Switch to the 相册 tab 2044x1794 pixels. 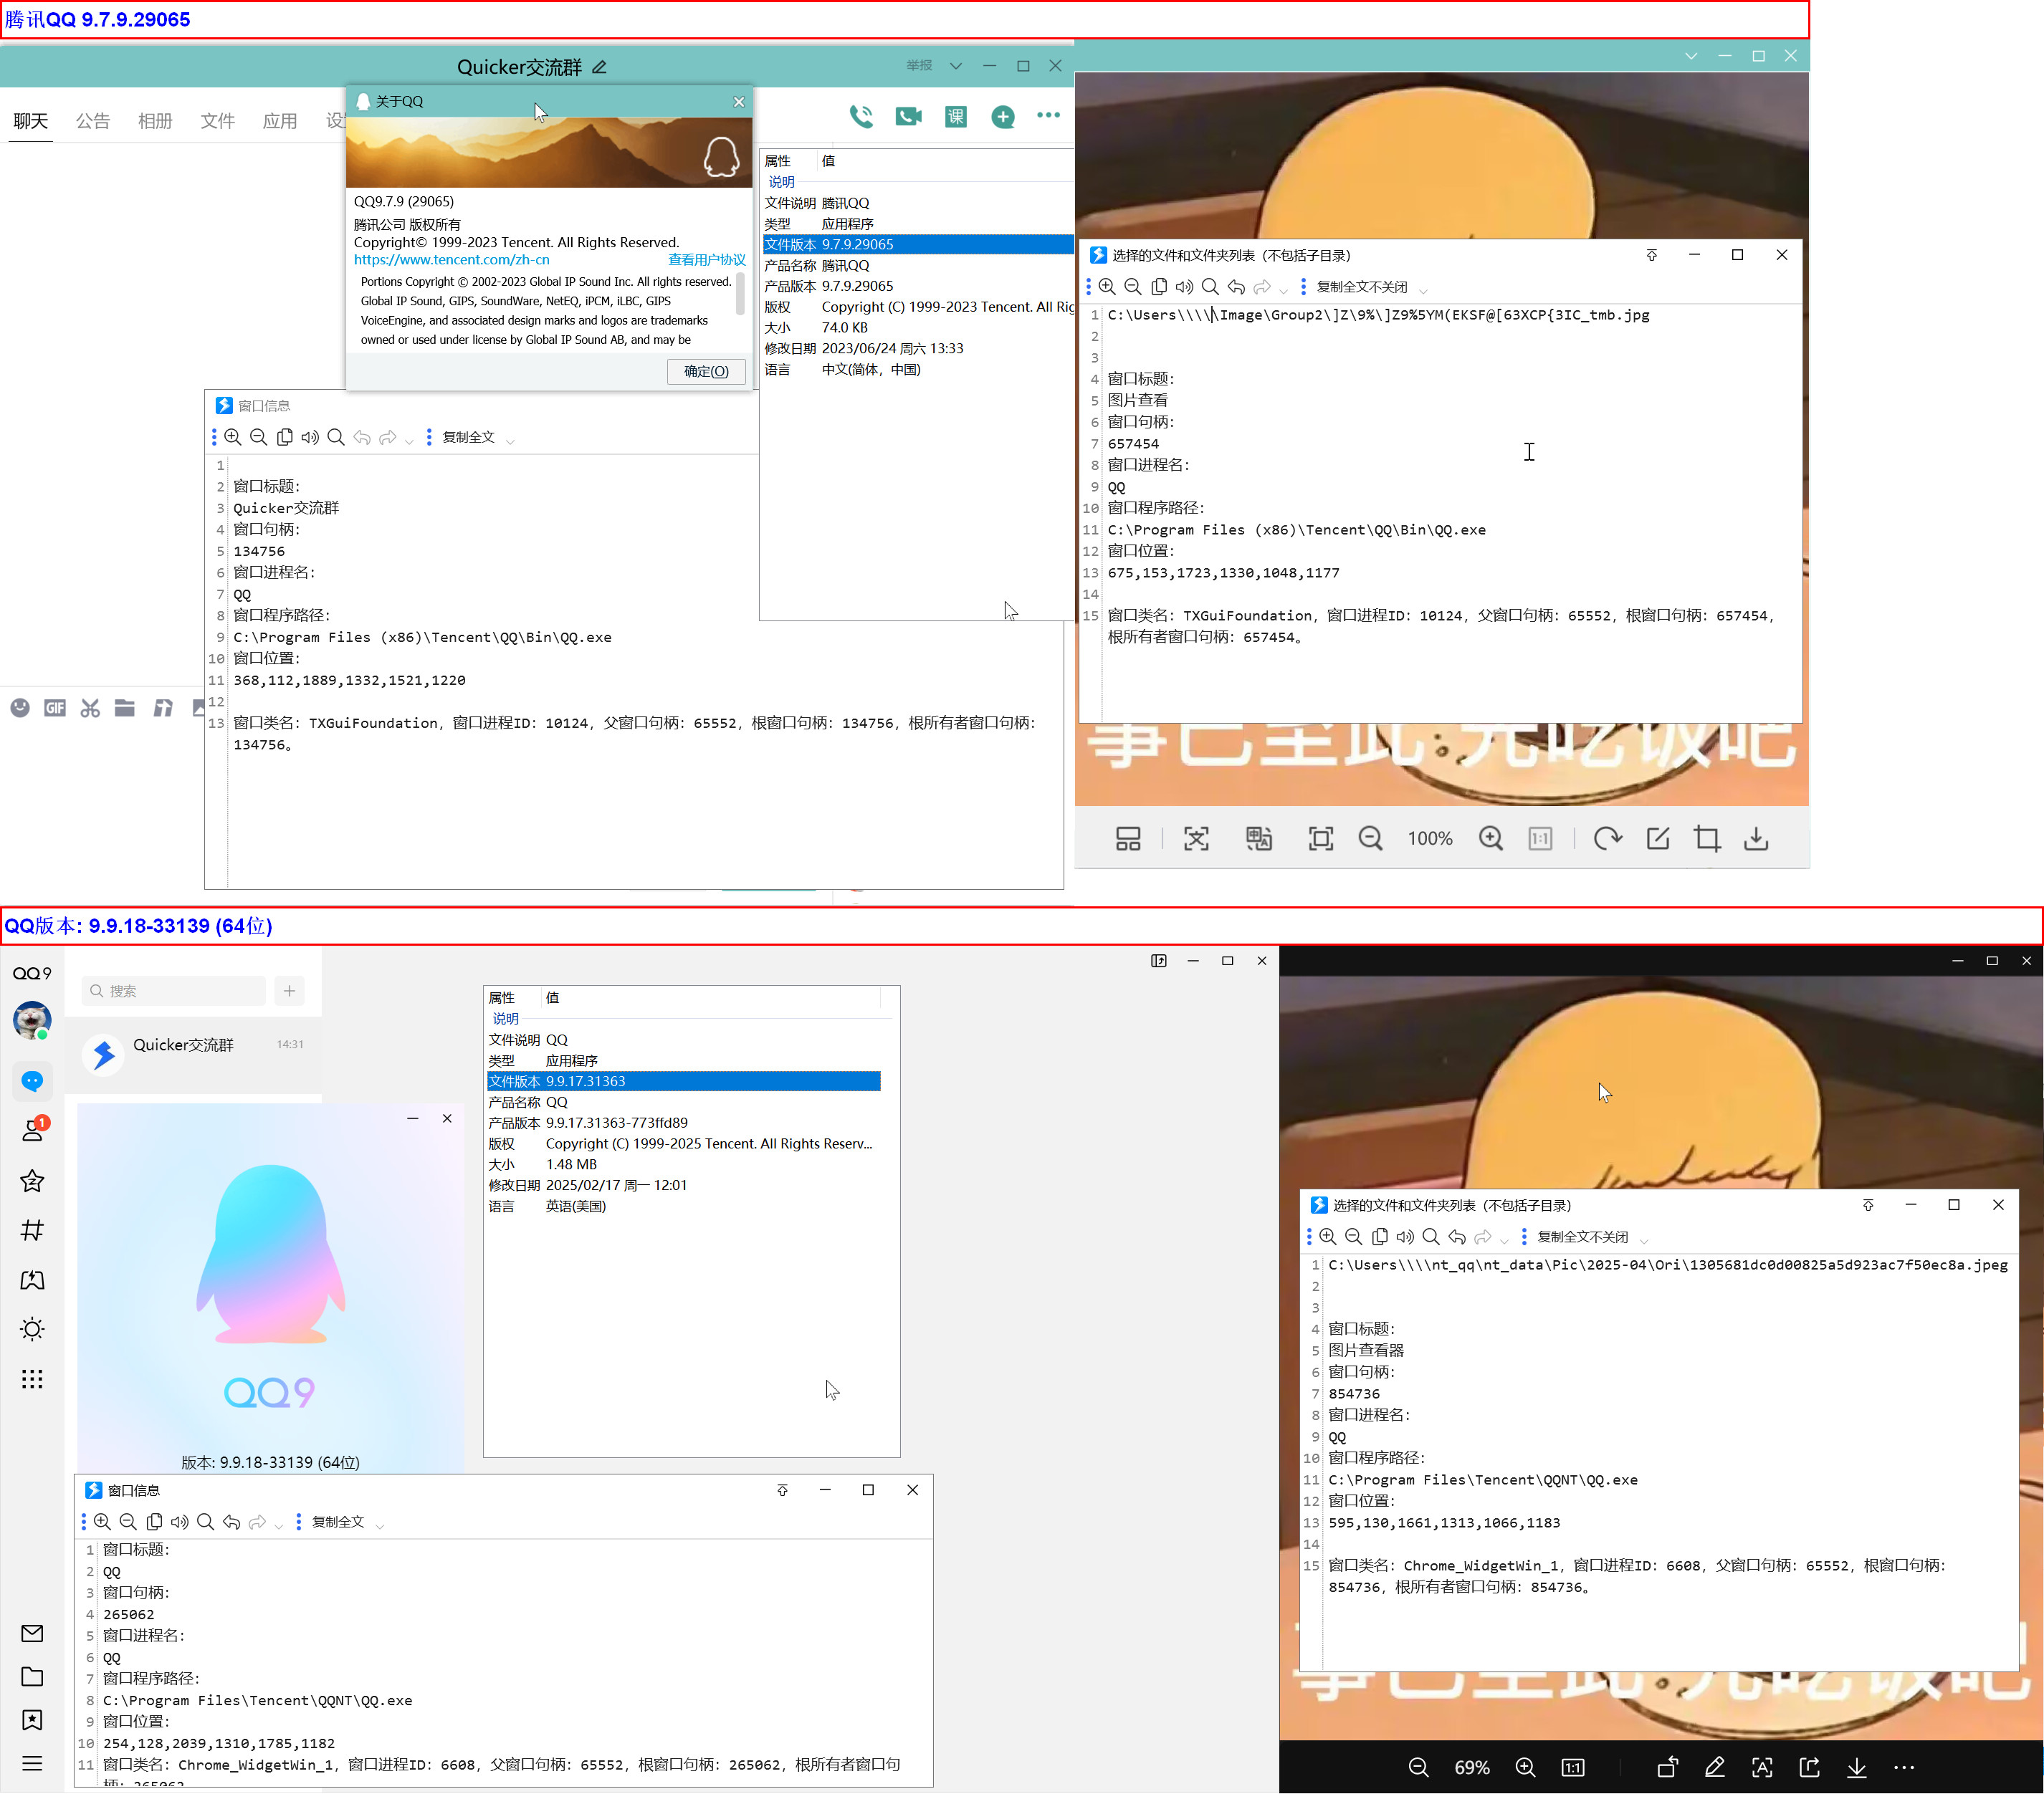pyautogui.click(x=155, y=121)
